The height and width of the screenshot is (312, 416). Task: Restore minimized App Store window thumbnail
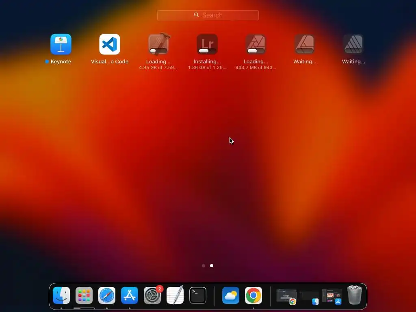click(x=332, y=296)
